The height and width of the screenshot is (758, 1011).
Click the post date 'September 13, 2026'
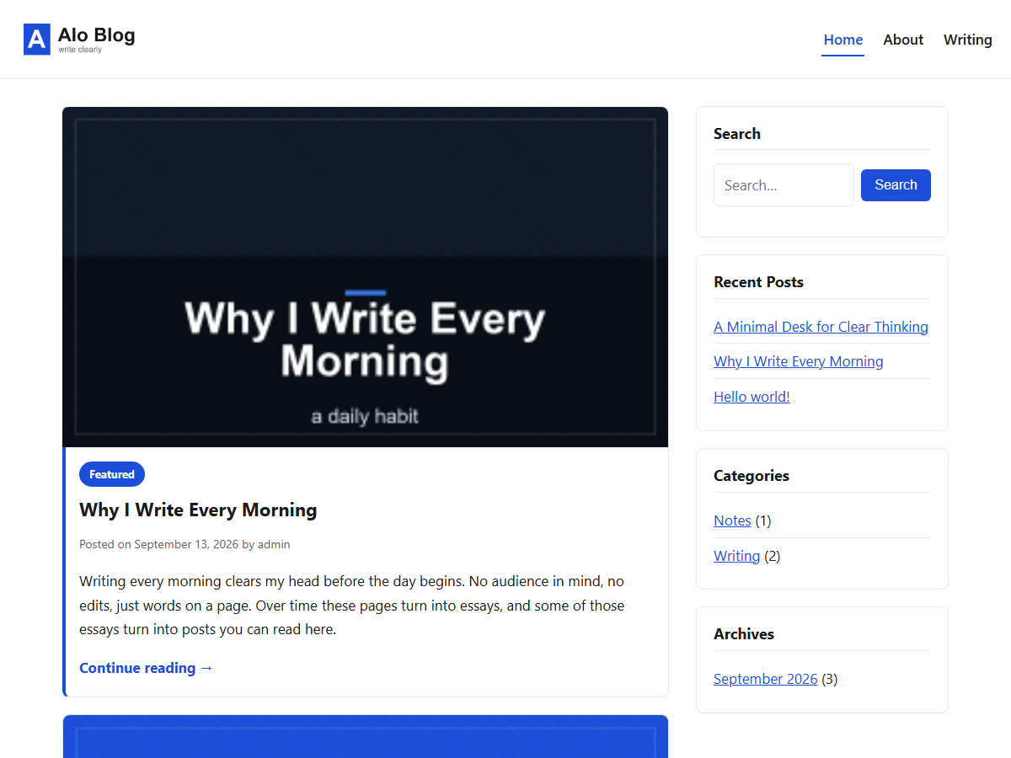point(186,544)
